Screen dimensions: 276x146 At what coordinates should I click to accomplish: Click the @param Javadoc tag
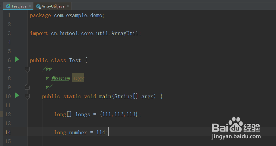(x=60, y=78)
